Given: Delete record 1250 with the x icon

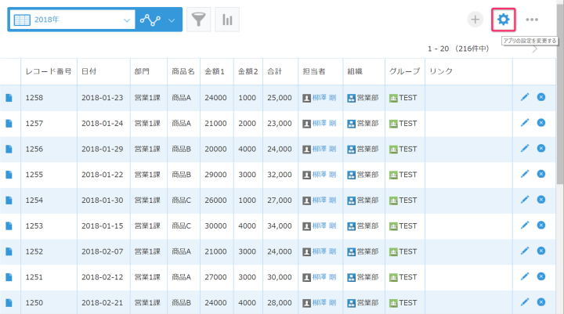Looking at the screenshot, I should tap(541, 302).
